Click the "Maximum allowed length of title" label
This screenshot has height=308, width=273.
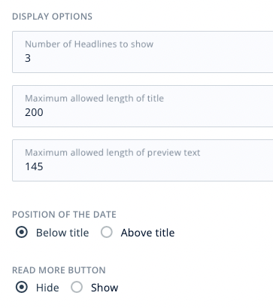[x=94, y=99]
